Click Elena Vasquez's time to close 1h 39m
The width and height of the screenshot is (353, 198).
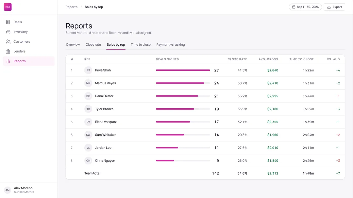tap(309, 122)
